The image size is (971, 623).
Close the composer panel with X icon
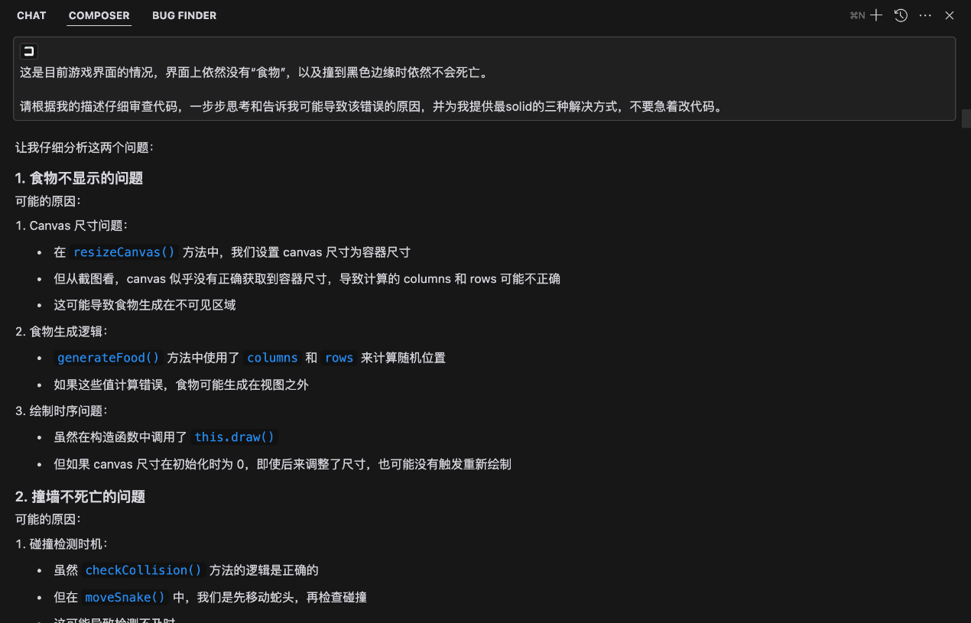(x=950, y=15)
